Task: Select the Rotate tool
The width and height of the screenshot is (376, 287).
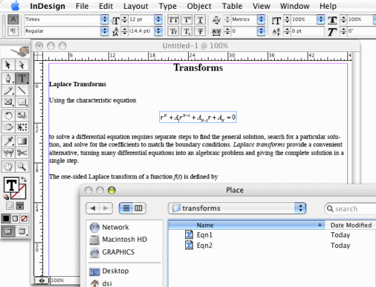Action: [x=8, y=115]
